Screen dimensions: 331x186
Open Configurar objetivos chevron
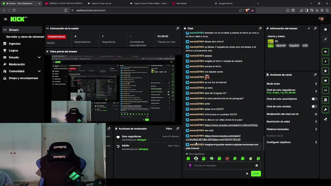316,142
